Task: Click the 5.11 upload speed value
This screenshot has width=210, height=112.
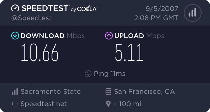Action: pos(129,53)
